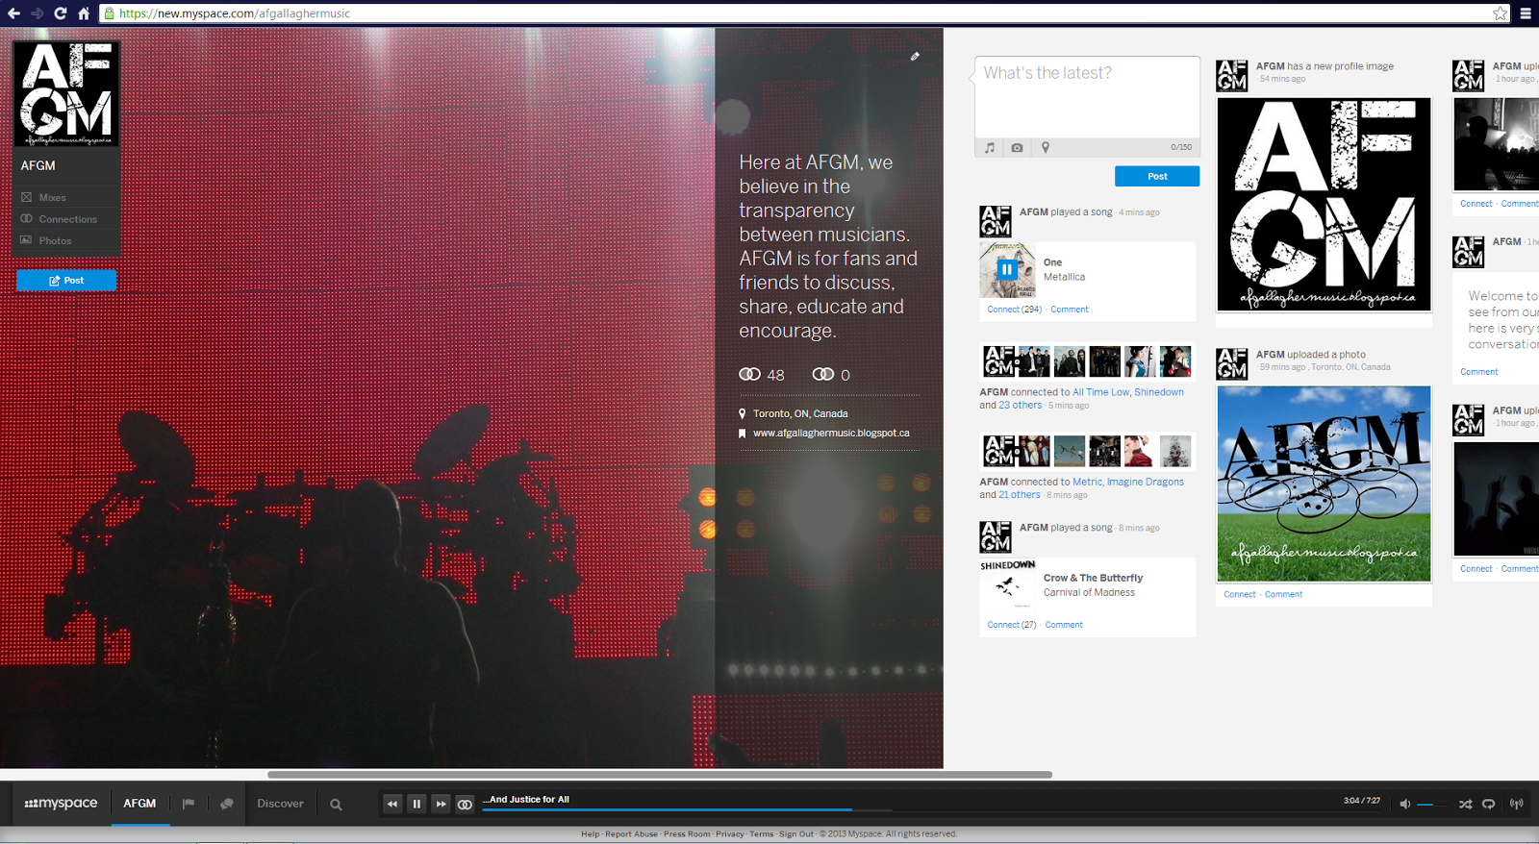
Task: Open the Metric link
Action: point(1087,483)
